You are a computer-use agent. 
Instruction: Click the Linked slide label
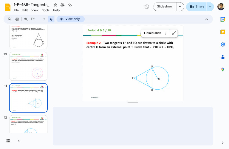(x=153, y=33)
